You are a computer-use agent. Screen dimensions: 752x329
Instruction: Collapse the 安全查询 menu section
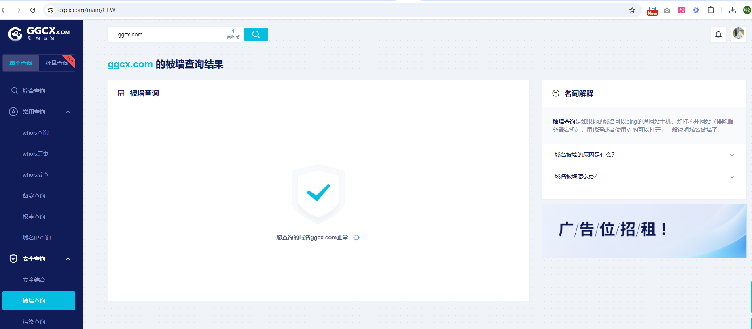point(68,259)
